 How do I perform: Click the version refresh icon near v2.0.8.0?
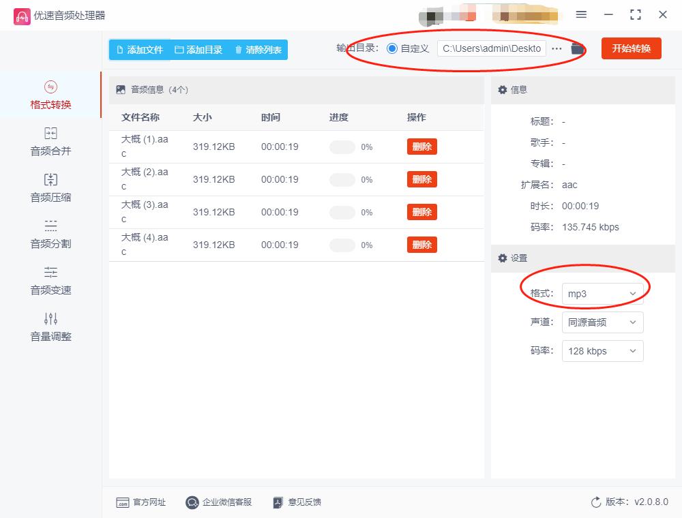(x=595, y=502)
